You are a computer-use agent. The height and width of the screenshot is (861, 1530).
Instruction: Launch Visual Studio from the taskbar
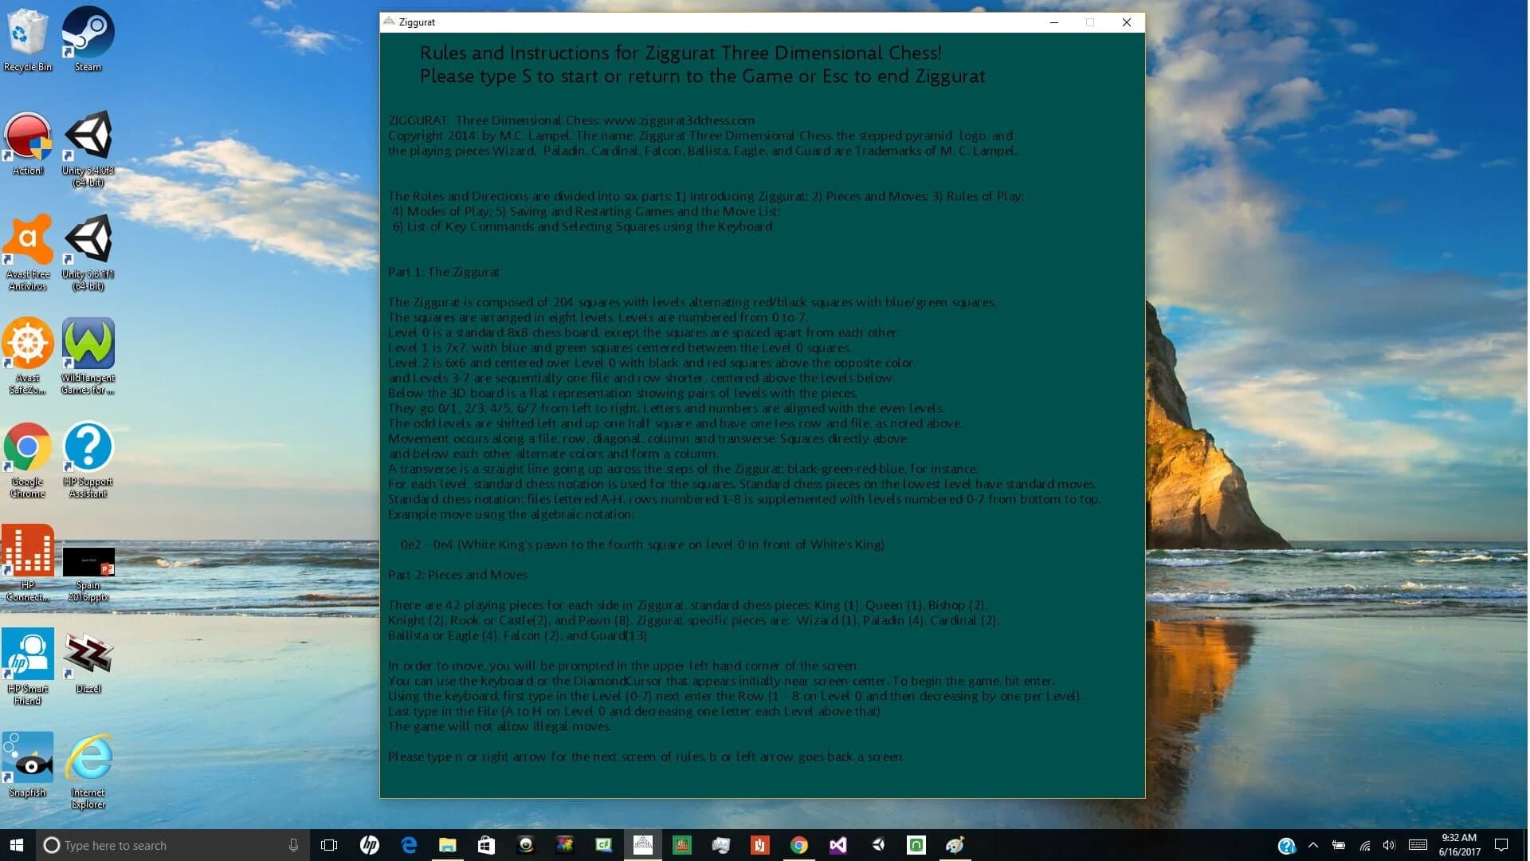[838, 845]
